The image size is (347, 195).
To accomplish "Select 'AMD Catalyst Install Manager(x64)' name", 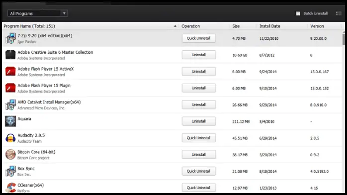I will point(49,102).
